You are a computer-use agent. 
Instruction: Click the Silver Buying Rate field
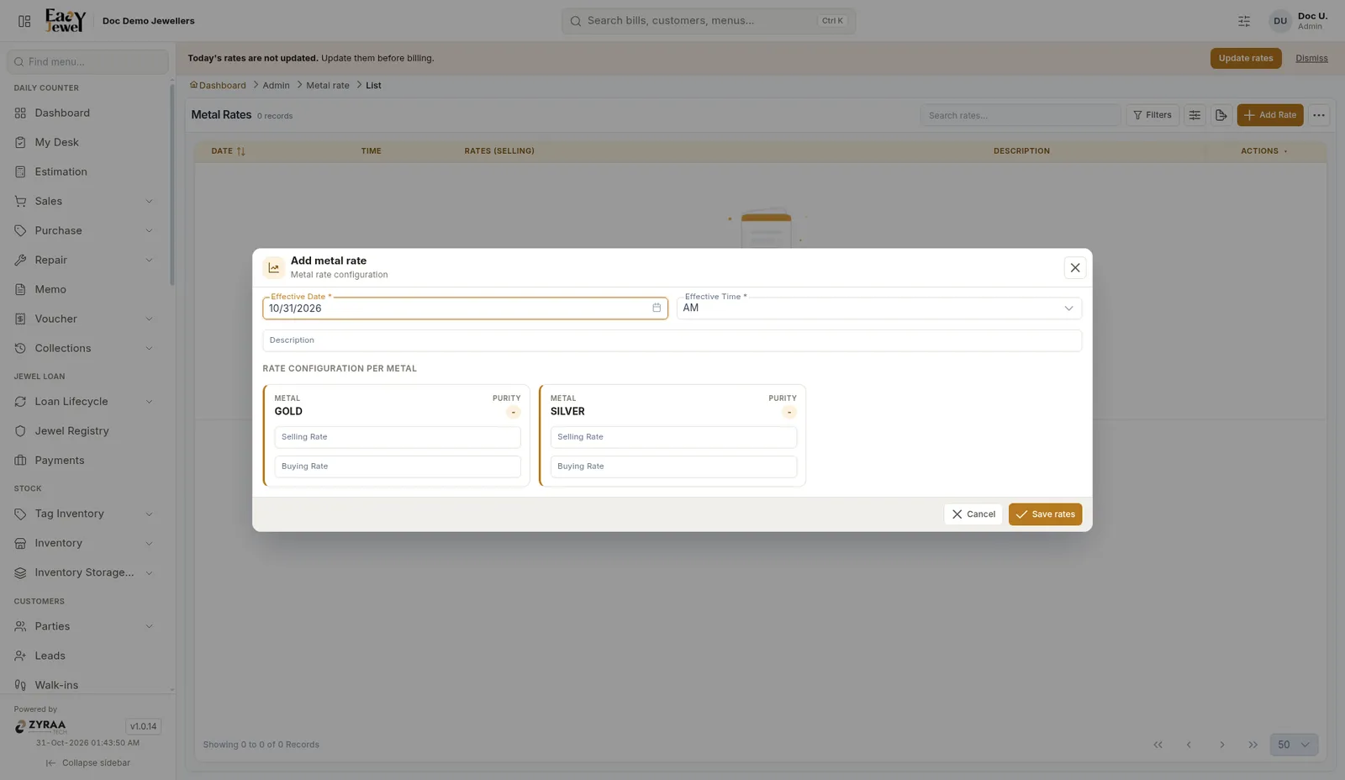coord(673,466)
